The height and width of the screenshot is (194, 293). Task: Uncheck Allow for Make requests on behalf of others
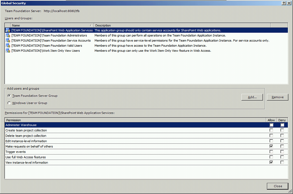click(x=271, y=146)
